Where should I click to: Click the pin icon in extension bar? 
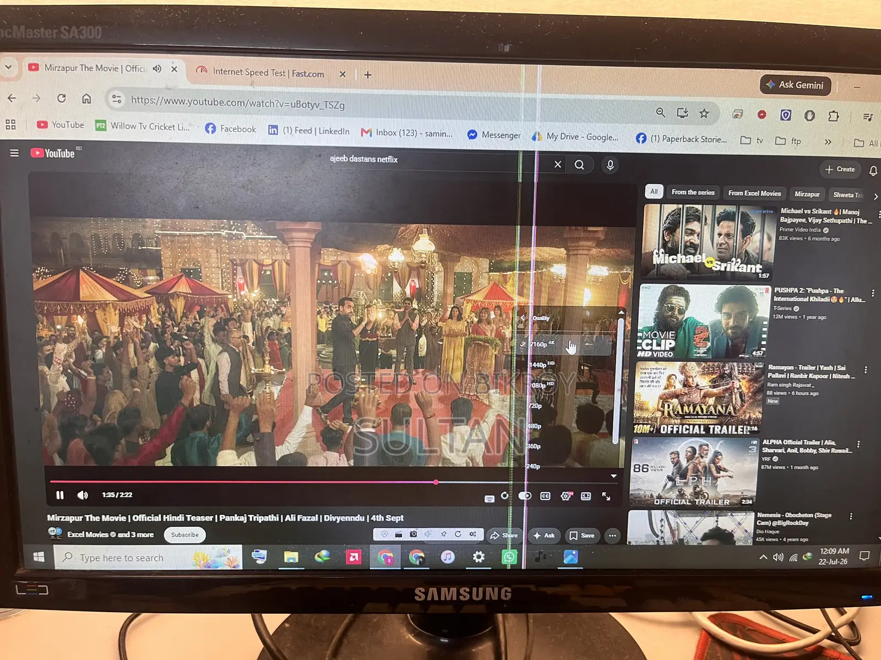pos(443,534)
